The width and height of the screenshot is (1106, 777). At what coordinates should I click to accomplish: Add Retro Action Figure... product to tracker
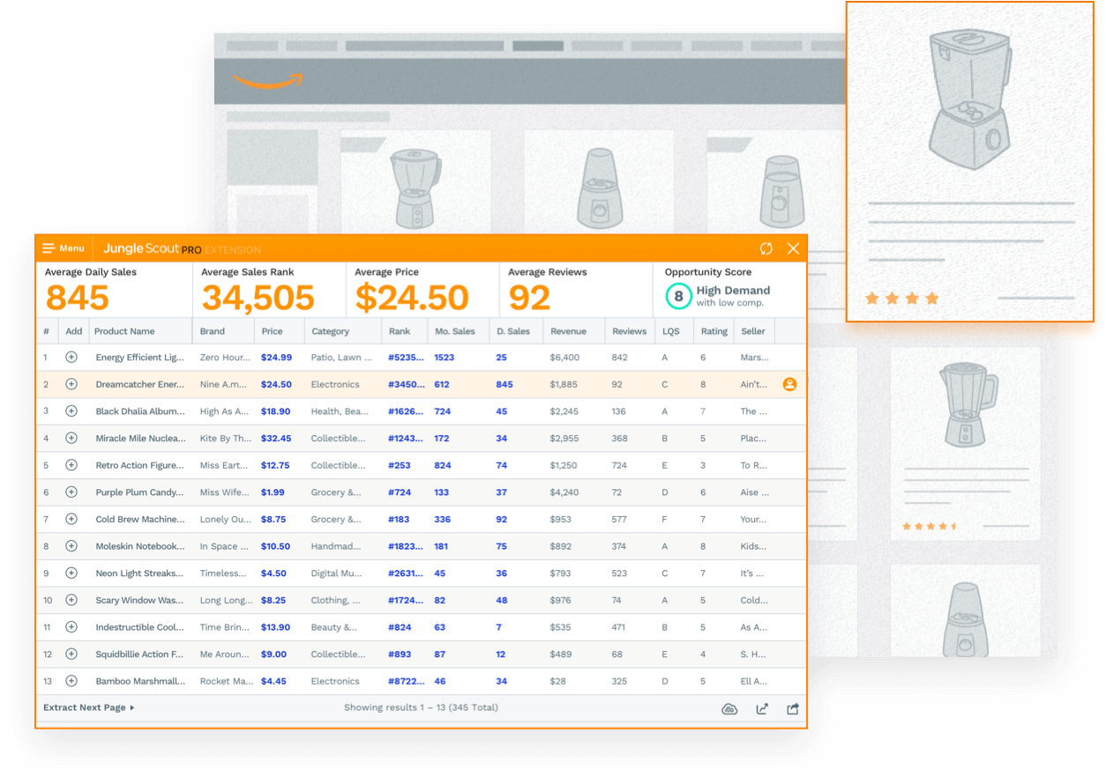click(71, 465)
